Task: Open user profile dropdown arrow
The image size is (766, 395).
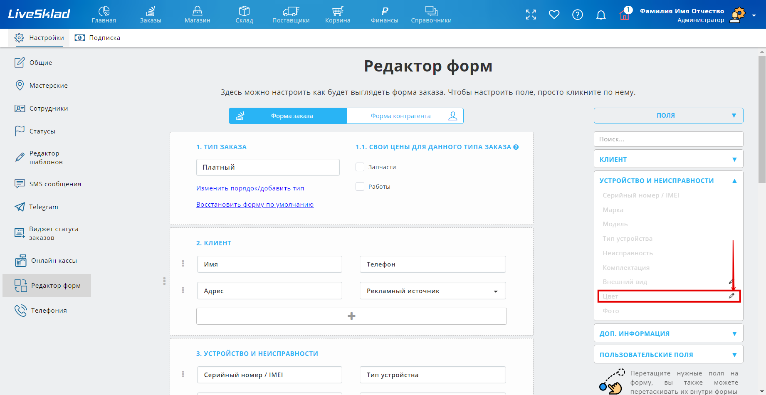Action: (754, 16)
